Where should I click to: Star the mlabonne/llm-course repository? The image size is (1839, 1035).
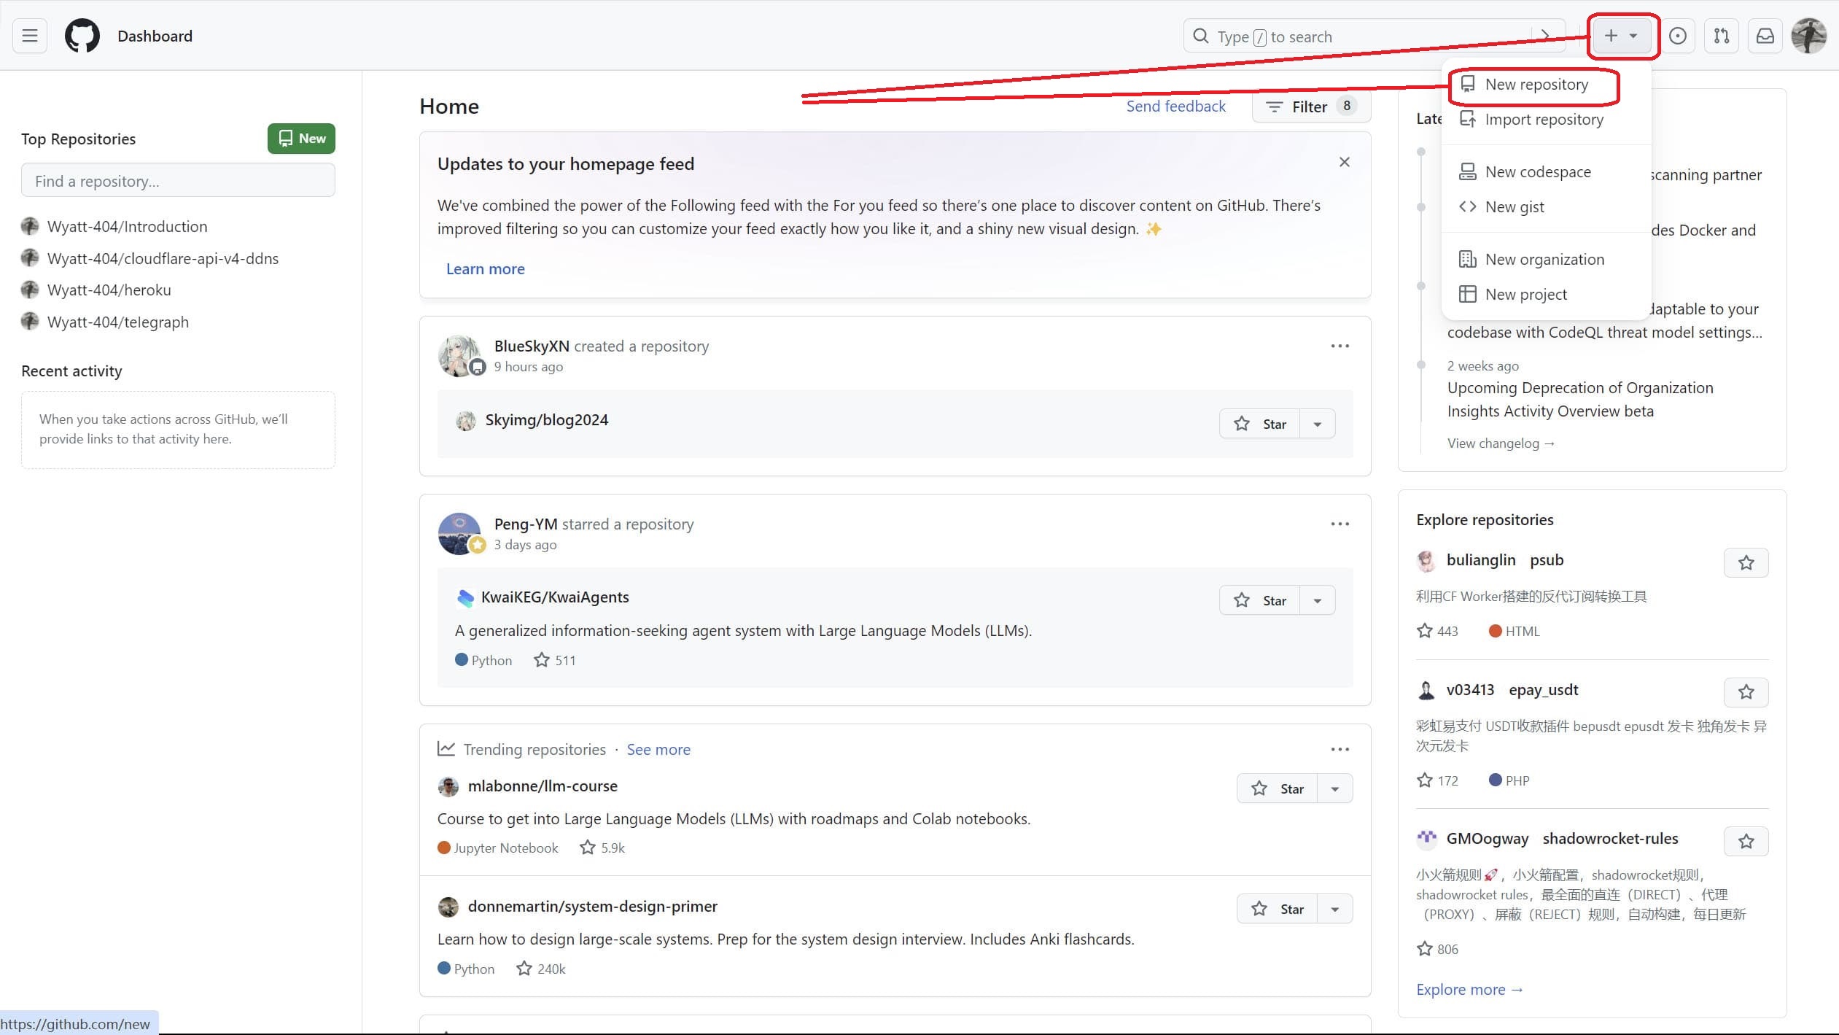pos(1277,788)
